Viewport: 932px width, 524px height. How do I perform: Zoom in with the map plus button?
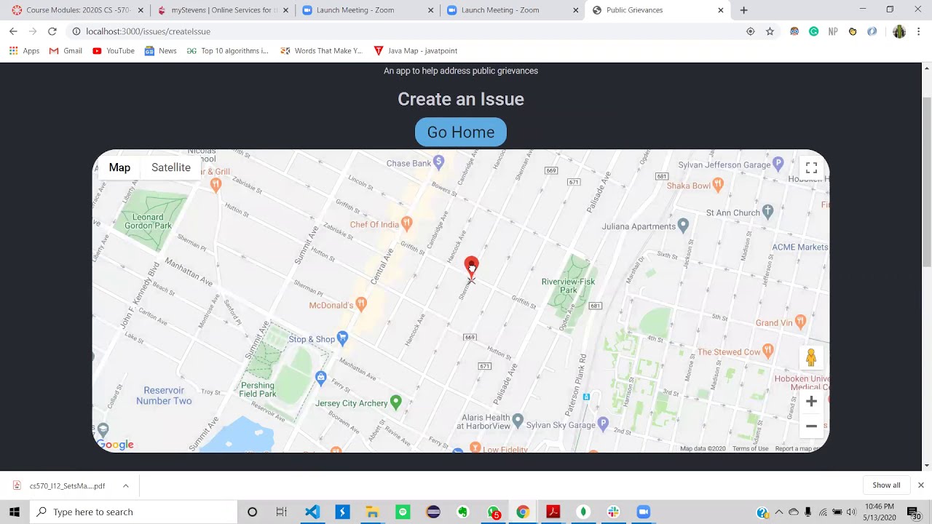pos(811,401)
